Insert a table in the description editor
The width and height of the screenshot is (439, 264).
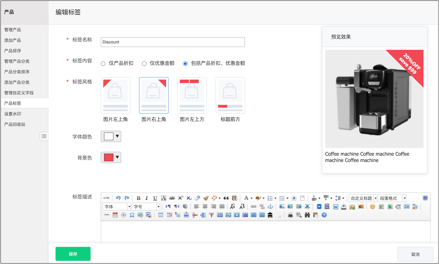click(x=161, y=215)
